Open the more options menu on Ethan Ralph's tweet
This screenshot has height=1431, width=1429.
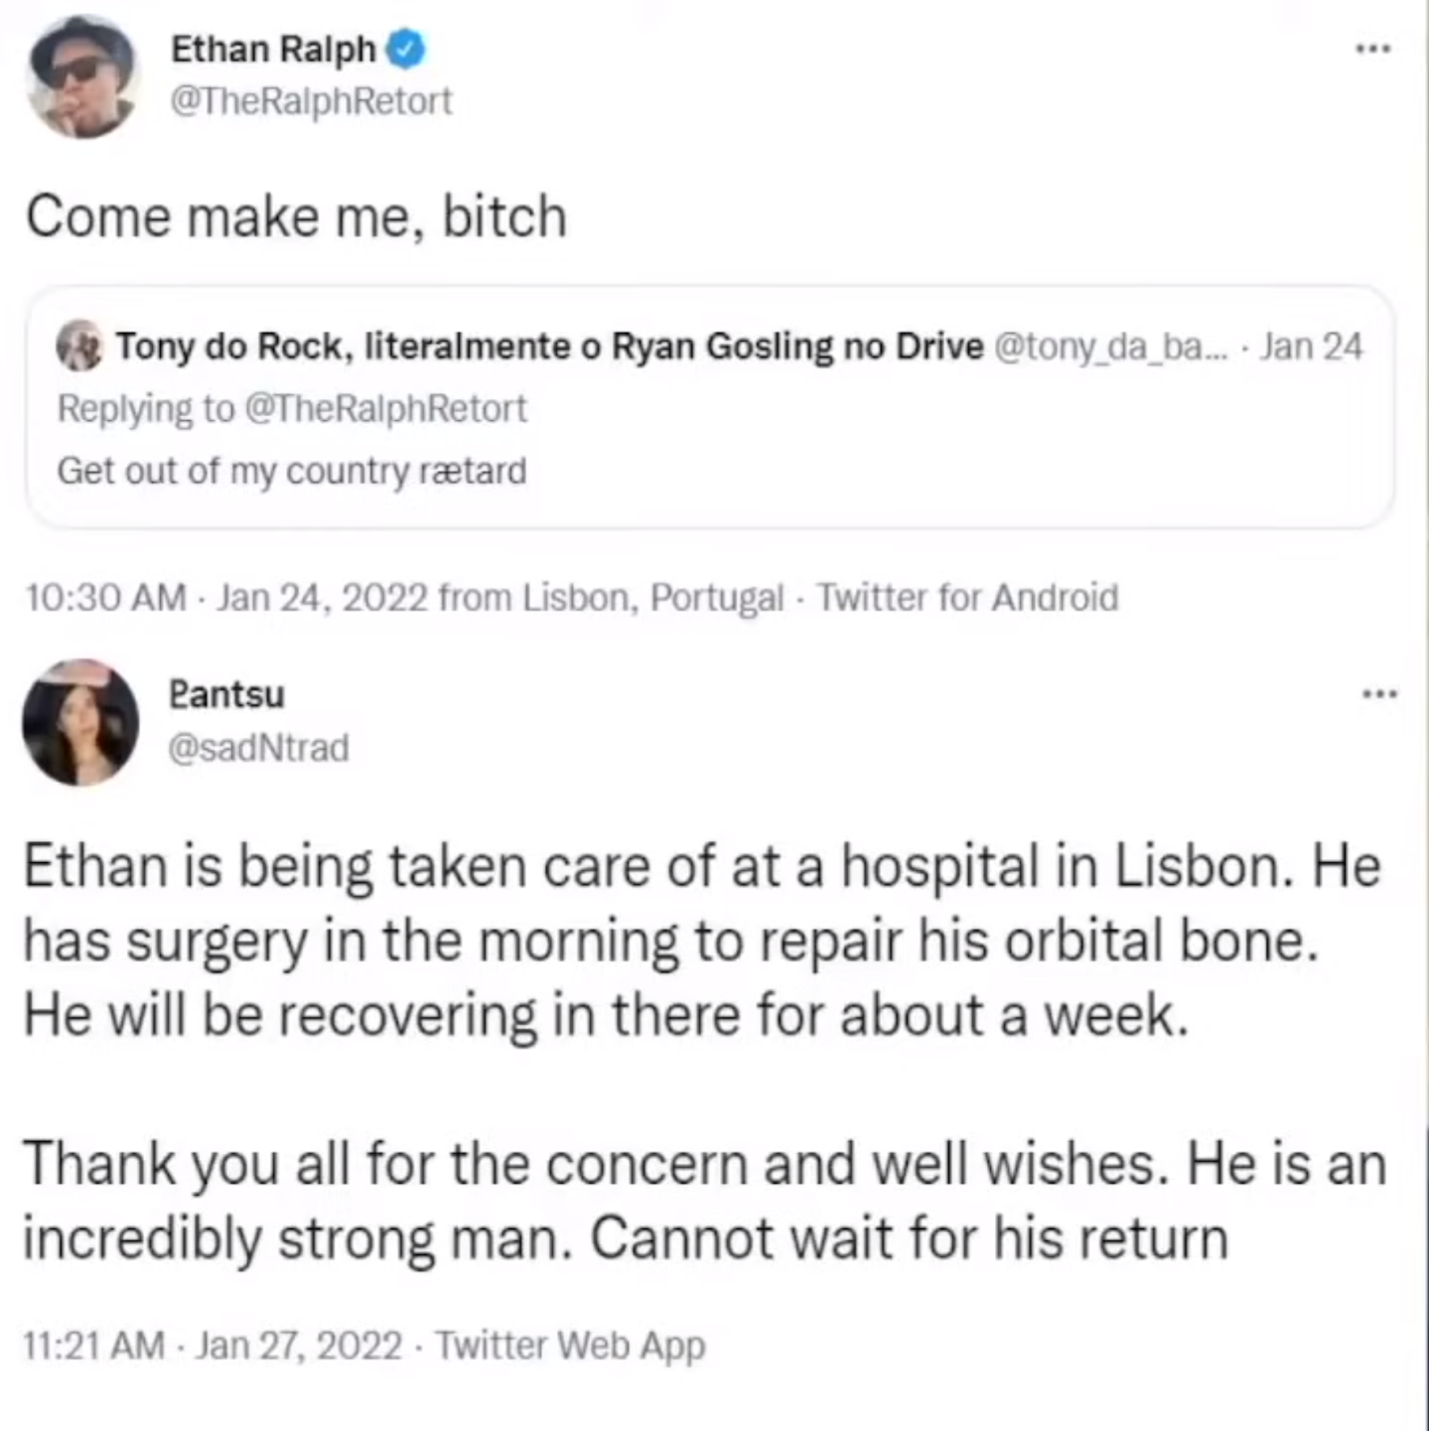coord(1373,48)
